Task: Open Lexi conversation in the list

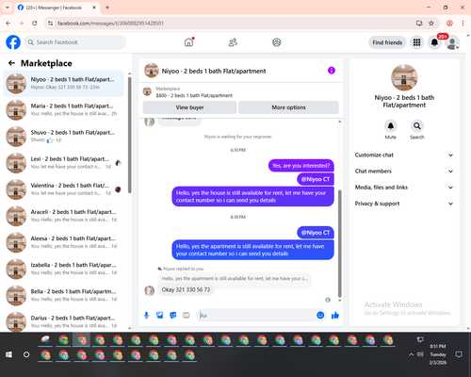Action: [x=64, y=163]
